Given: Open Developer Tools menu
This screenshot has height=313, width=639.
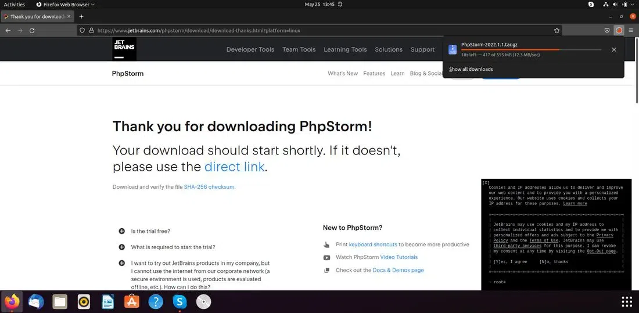Looking at the screenshot, I should [x=250, y=50].
